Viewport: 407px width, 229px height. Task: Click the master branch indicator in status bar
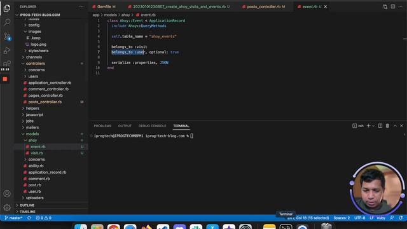[13, 218]
